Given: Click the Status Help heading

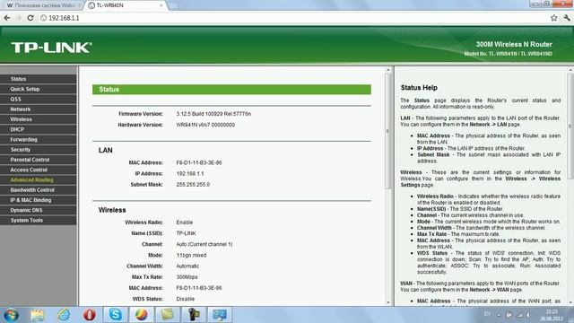Looking at the screenshot, I should coord(419,88).
